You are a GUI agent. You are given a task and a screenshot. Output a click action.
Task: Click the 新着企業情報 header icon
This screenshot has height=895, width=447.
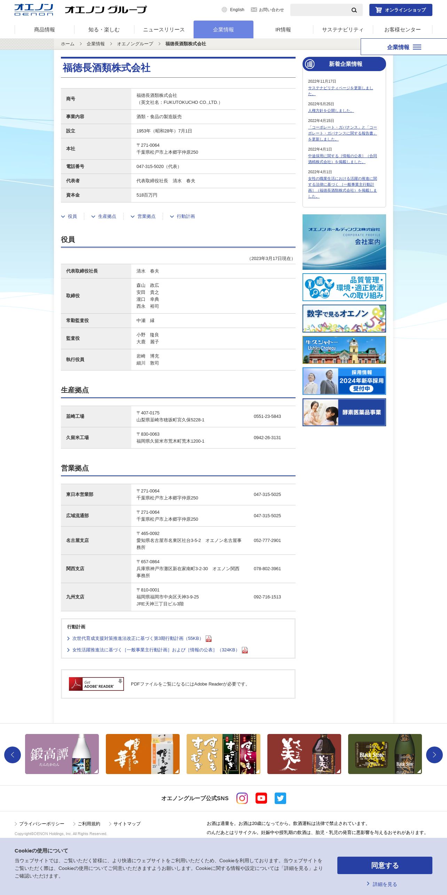(x=309, y=64)
